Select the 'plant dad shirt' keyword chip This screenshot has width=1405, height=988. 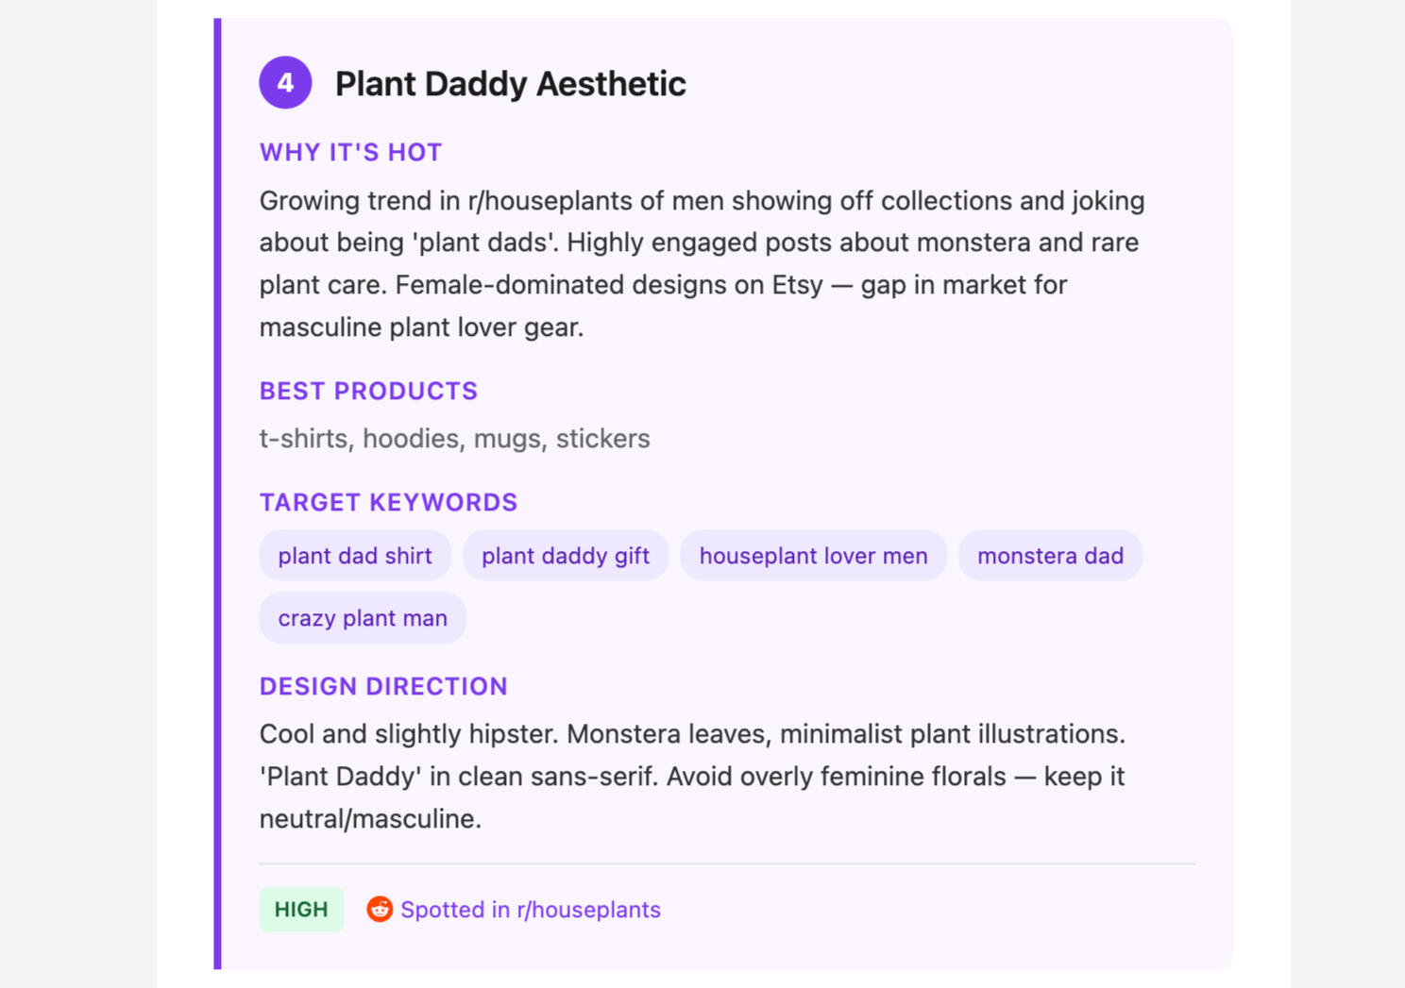click(355, 556)
